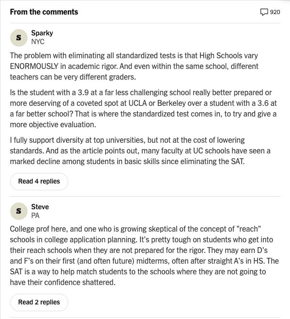The image size is (290, 319).
Task: Select Sparky's round S avatar
Action: point(19,38)
